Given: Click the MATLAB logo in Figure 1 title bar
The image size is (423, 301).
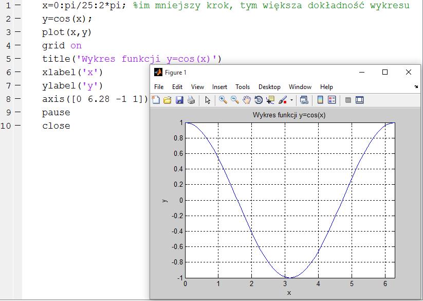Looking at the screenshot, I should (x=158, y=72).
